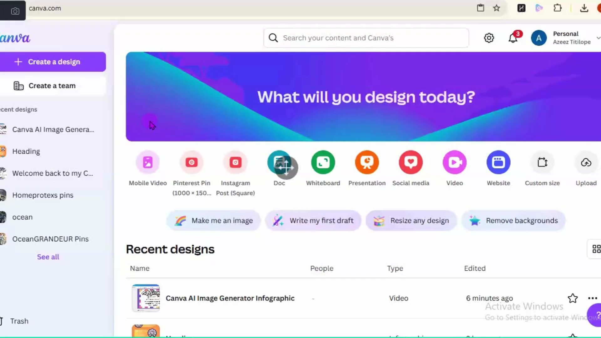Choose Custom size option

(542, 162)
